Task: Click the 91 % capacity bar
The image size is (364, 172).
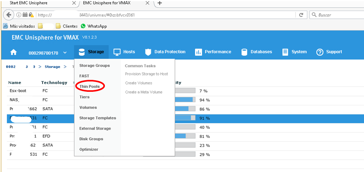Action: coord(185,118)
